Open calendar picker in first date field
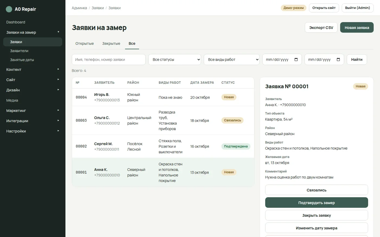Screen dimensions: 380x237 pos(296,60)
